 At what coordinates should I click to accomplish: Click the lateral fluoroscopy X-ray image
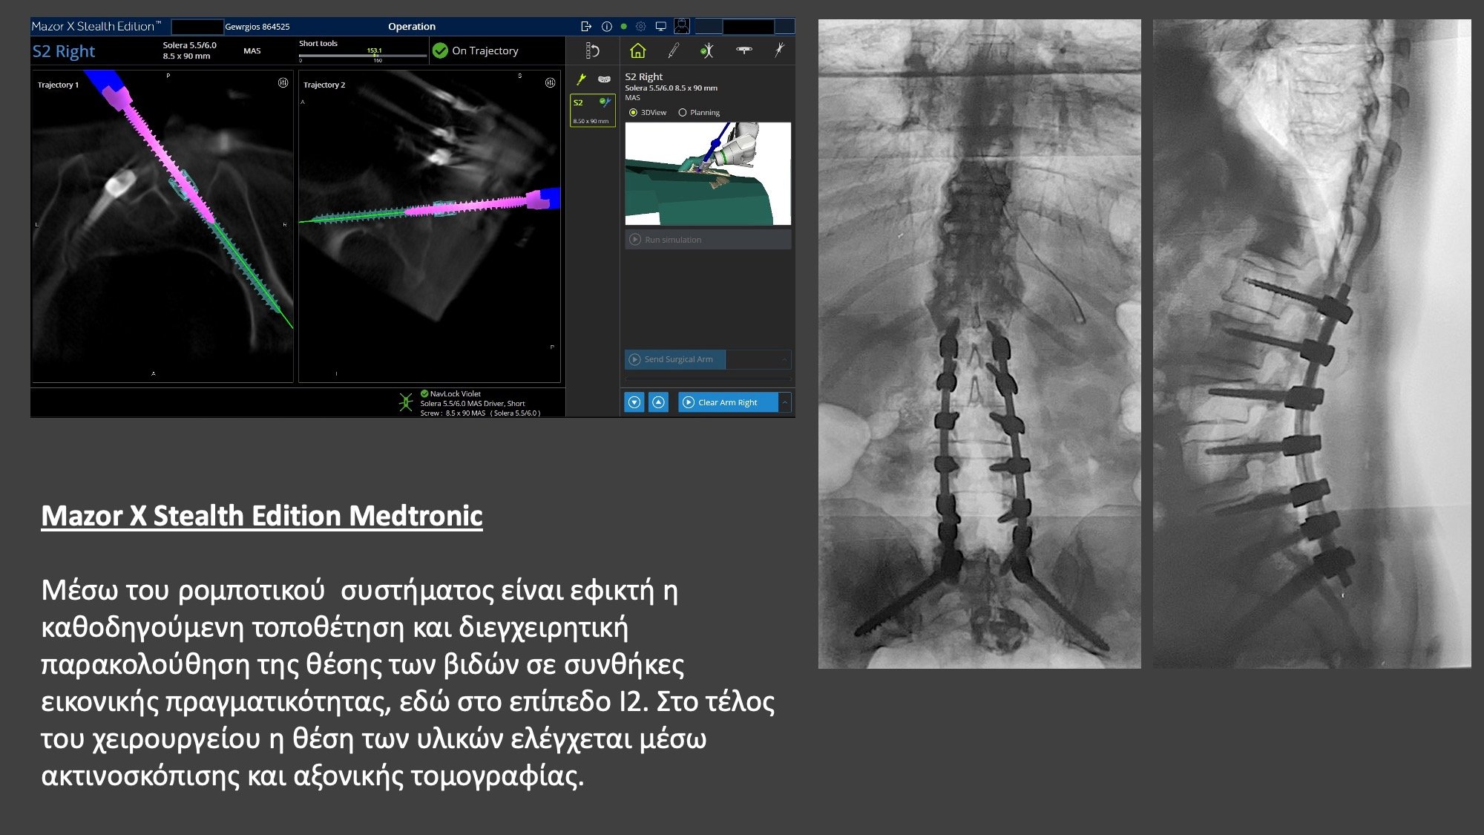coord(1312,344)
